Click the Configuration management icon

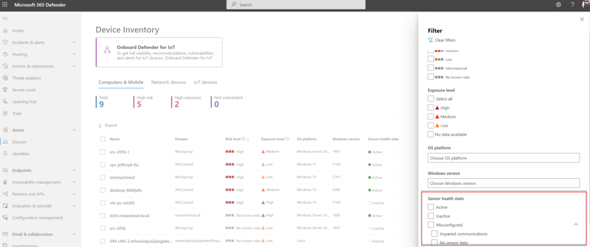coord(5,218)
